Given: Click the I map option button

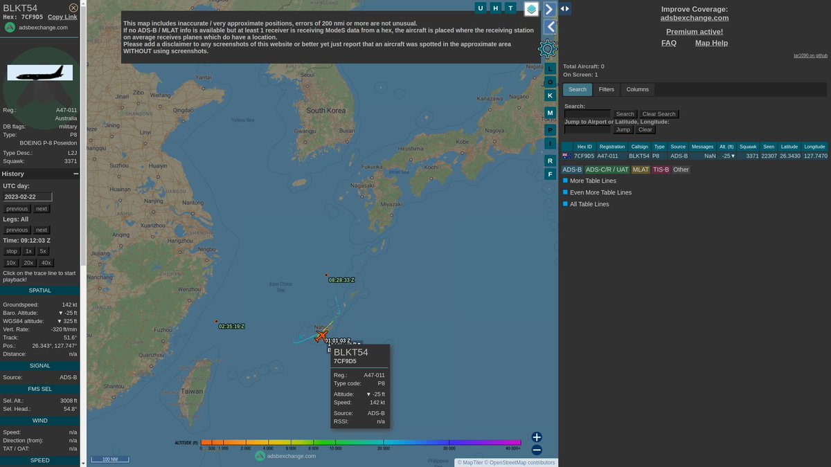Looking at the screenshot, I should coord(550,143).
